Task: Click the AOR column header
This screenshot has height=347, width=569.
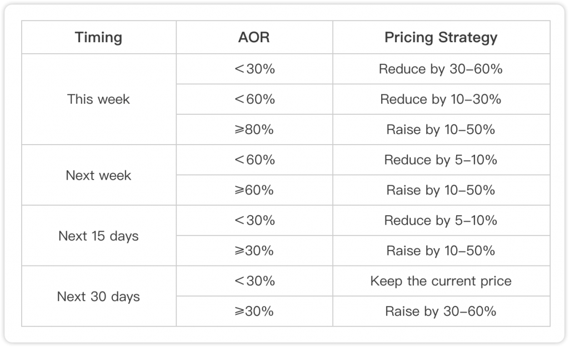Action: tap(254, 37)
